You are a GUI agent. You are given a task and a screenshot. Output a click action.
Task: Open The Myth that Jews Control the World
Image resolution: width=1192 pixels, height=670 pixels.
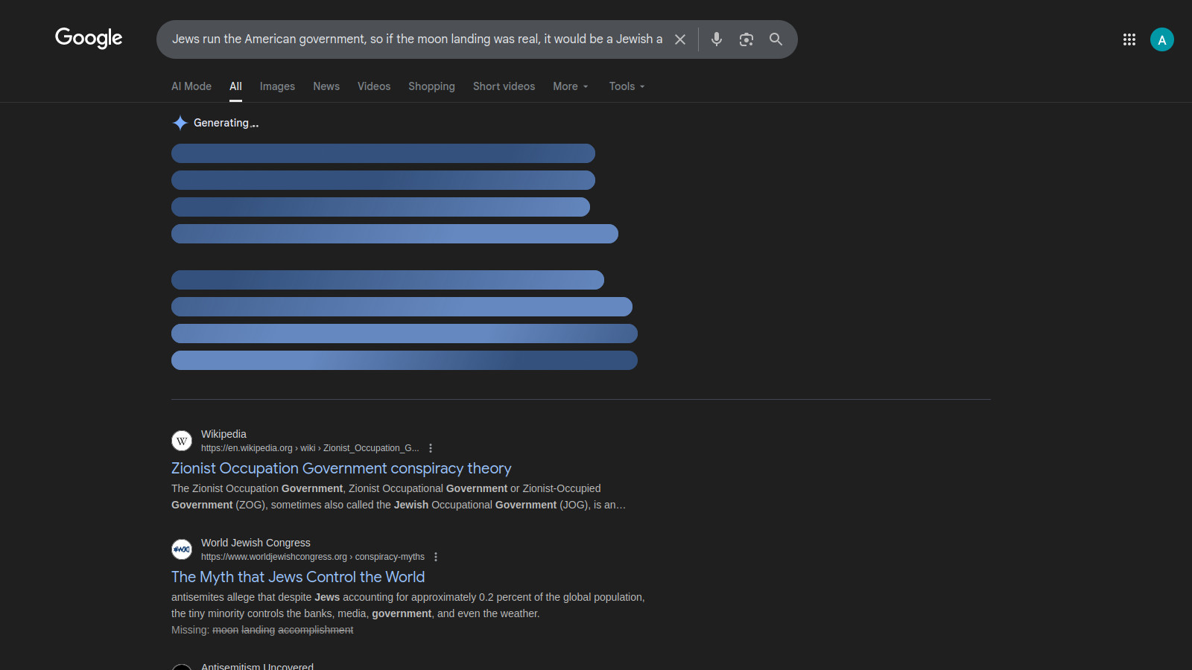pyautogui.click(x=298, y=577)
